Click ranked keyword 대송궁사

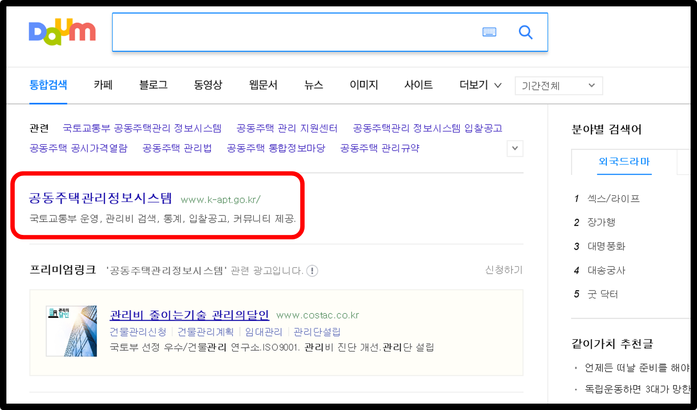[x=606, y=270]
